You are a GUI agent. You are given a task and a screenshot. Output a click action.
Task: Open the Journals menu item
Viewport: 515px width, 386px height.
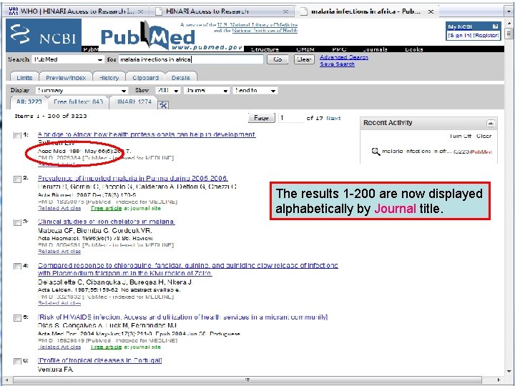(x=375, y=49)
